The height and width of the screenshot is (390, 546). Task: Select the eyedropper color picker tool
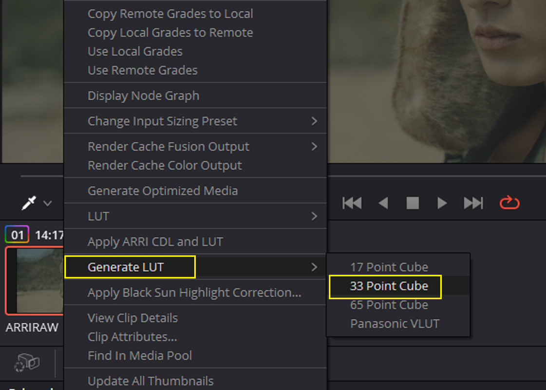pyautogui.click(x=29, y=203)
